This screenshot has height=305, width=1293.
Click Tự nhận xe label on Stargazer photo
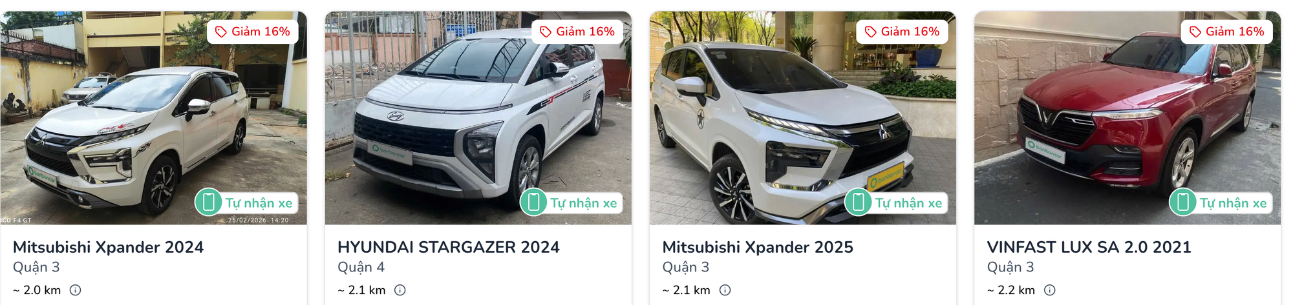[584, 203]
